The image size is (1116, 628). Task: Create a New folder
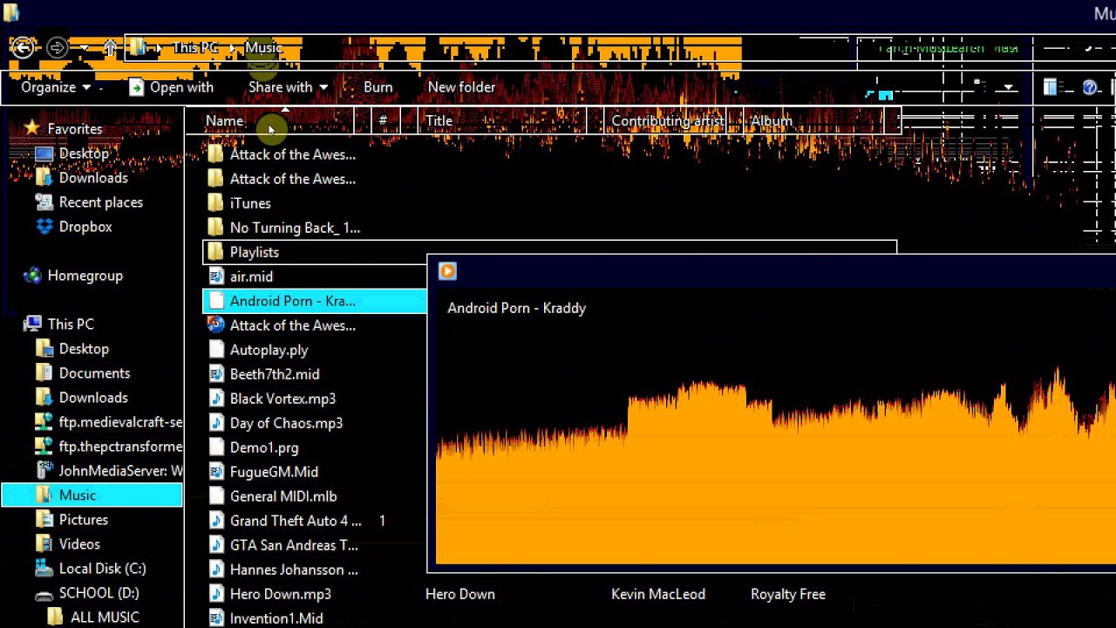pos(461,87)
